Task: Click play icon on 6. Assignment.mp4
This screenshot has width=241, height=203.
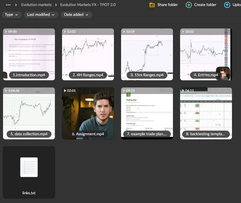Action: pos(65,91)
